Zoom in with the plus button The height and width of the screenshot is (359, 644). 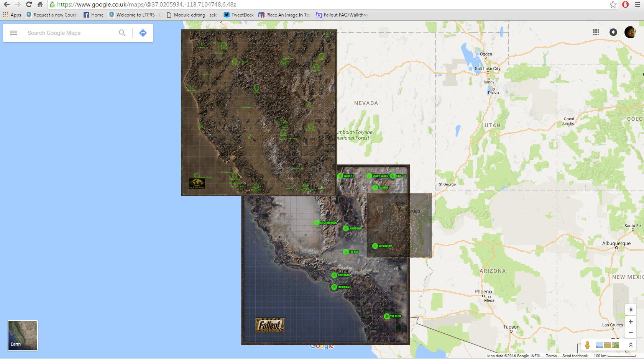(x=630, y=321)
